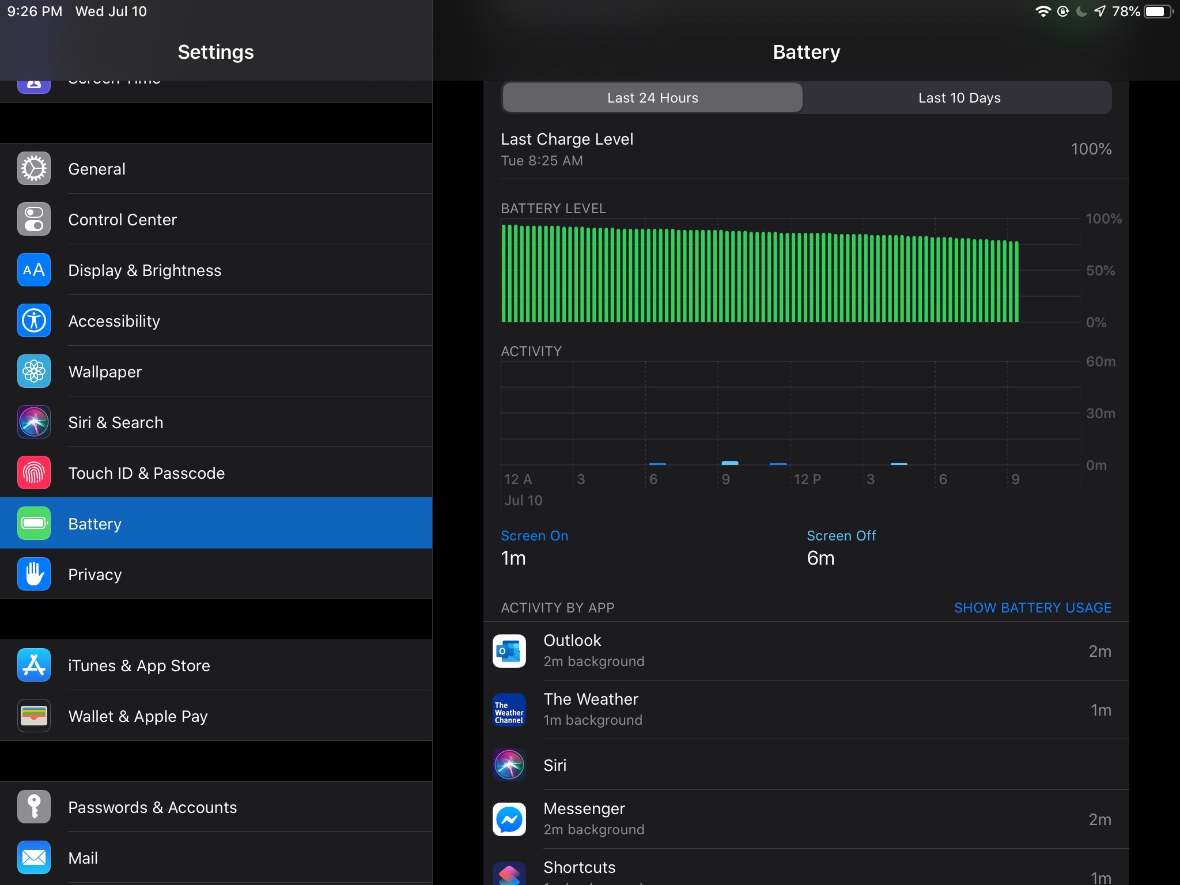
Task: Open Passwords & Accounts settings
Action: 152,807
